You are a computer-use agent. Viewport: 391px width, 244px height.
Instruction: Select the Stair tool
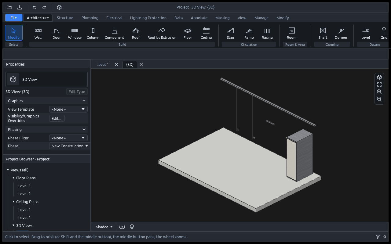tap(231, 33)
